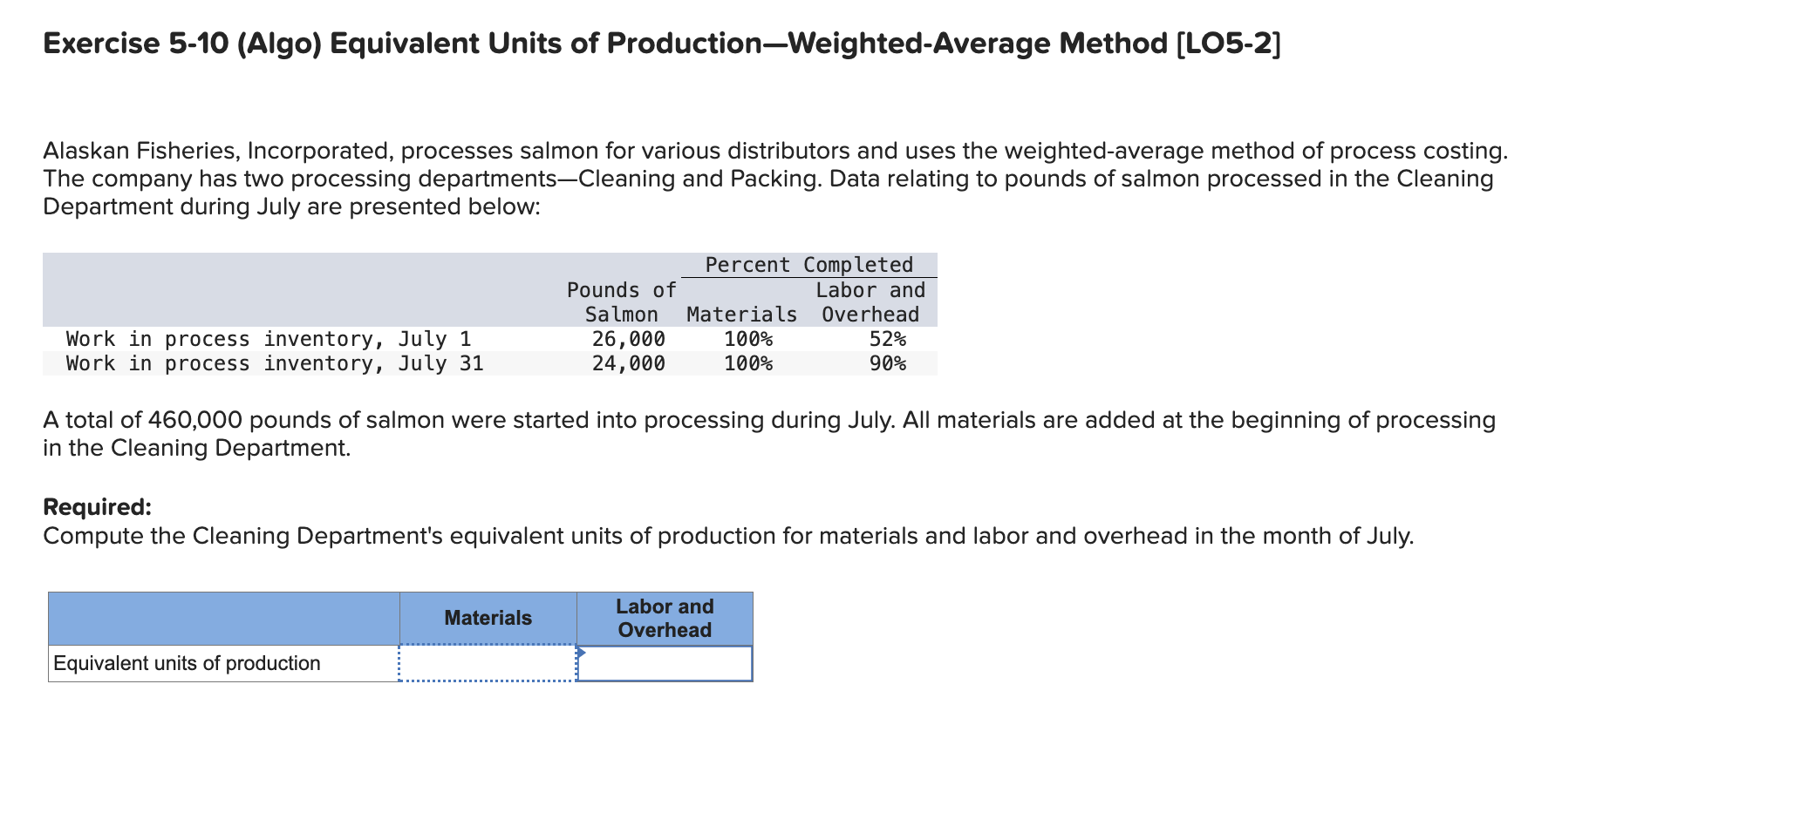Click the Labor and Overhead column header
This screenshot has width=1794, height=833.
pyautogui.click(x=665, y=618)
